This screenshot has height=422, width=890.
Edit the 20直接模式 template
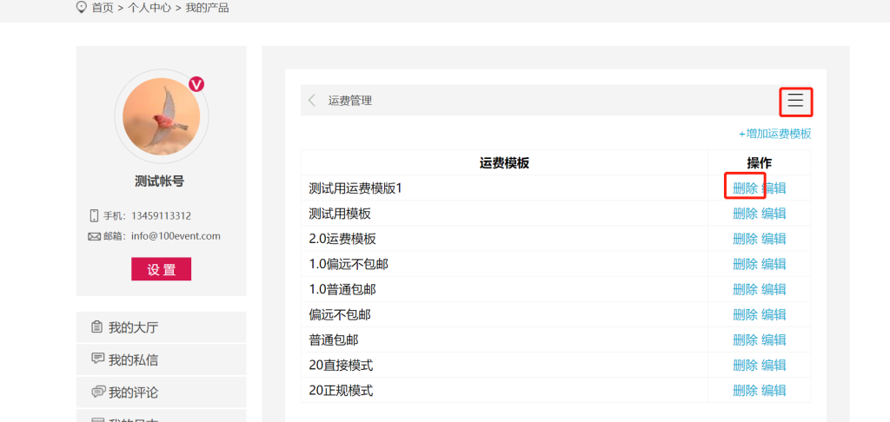pyautogui.click(x=774, y=365)
